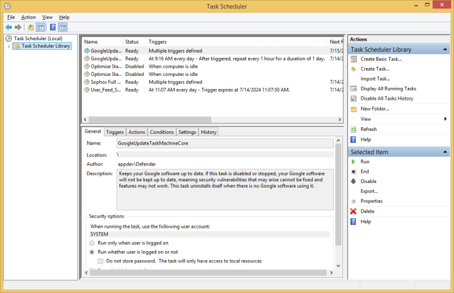Click Help icon under Selected Item section
This screenshot has width=454, height=293.
pyautogui.click(x=353, y=222)
